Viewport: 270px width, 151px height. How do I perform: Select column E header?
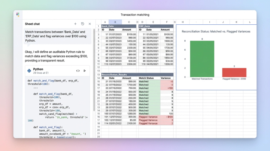[x=153, y=22]
